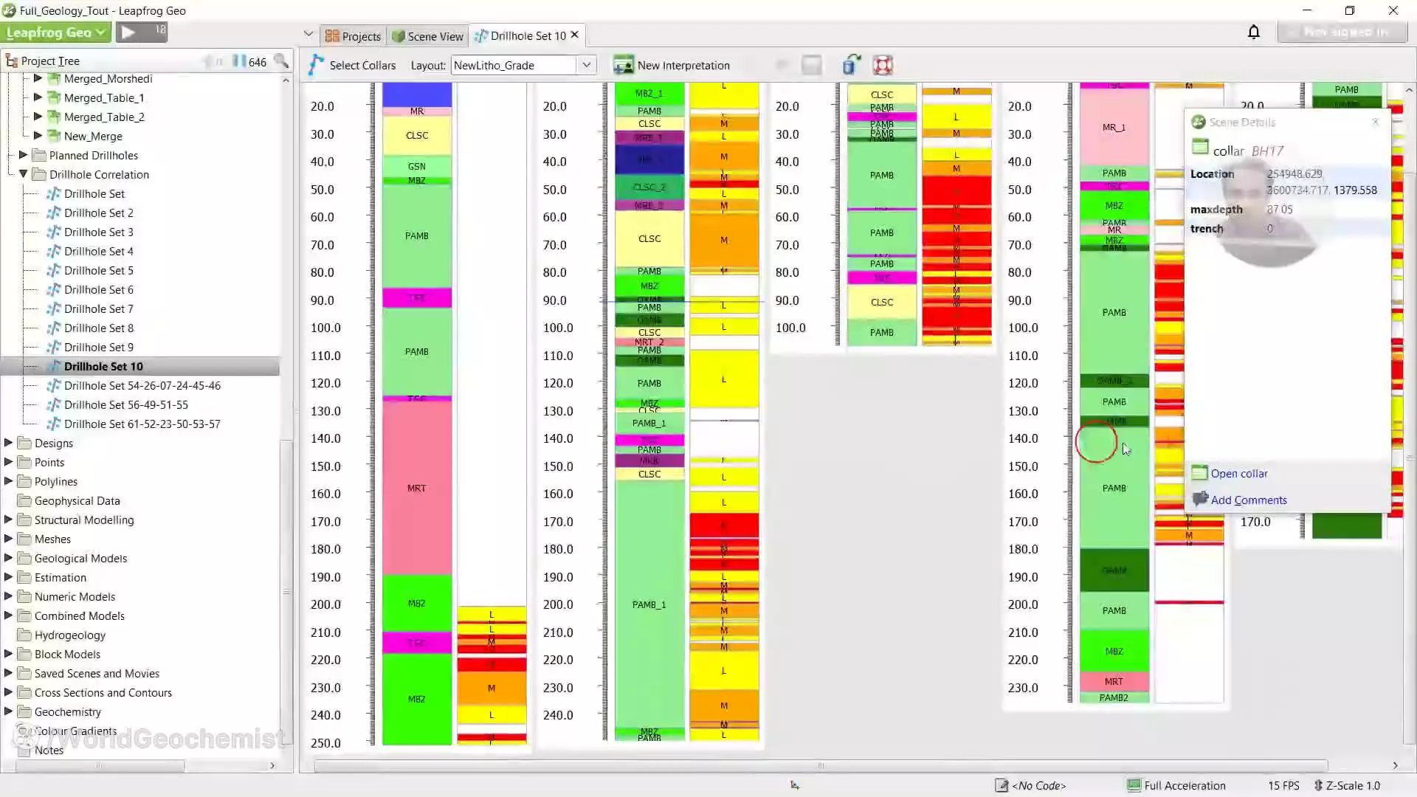Viewport: 1417px width, 797px height.
Task: Click the sign-in button at top right
Action: [1342, 32]
